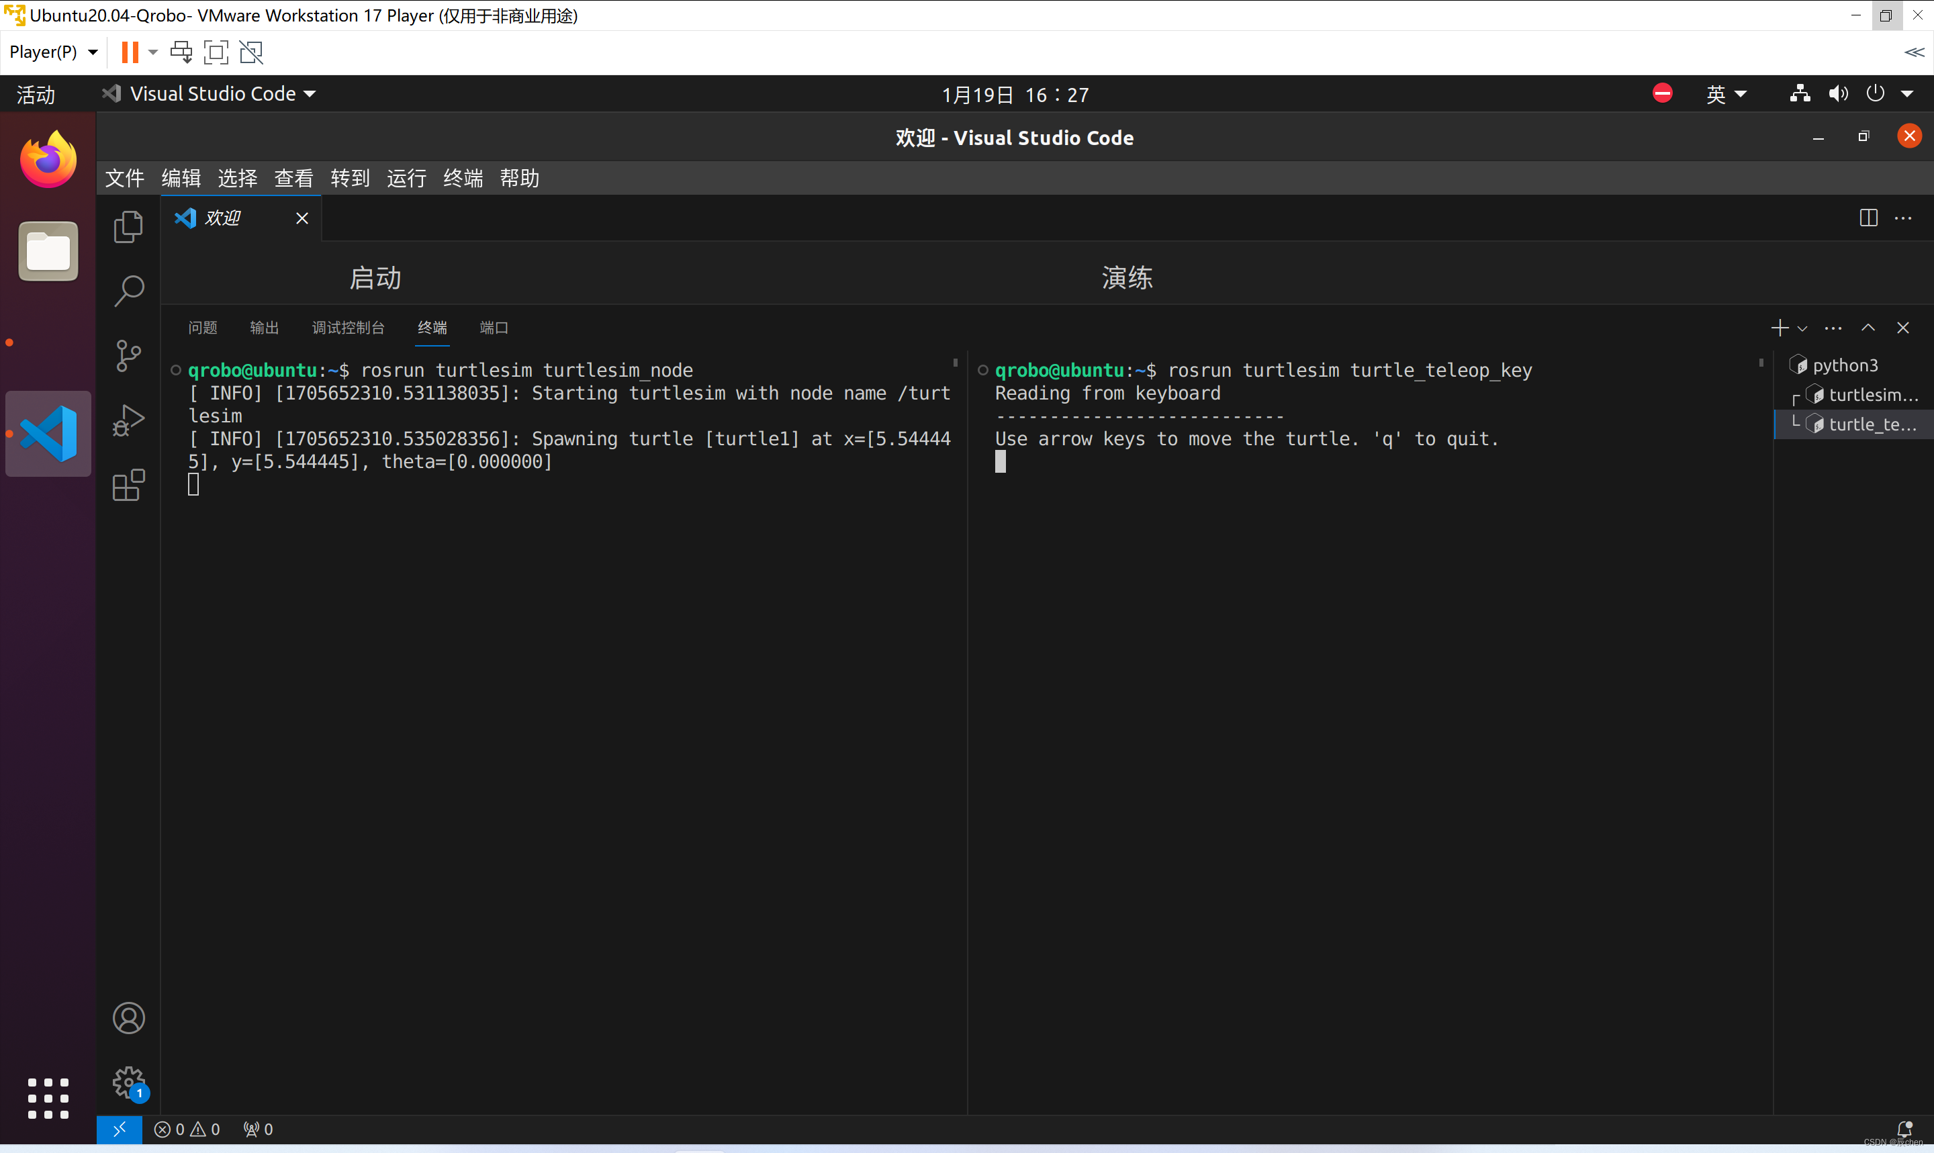Open the 运行 menu
This screenshot has height=1153, width=1934.
pyautogui.click(x=406, y=179)
